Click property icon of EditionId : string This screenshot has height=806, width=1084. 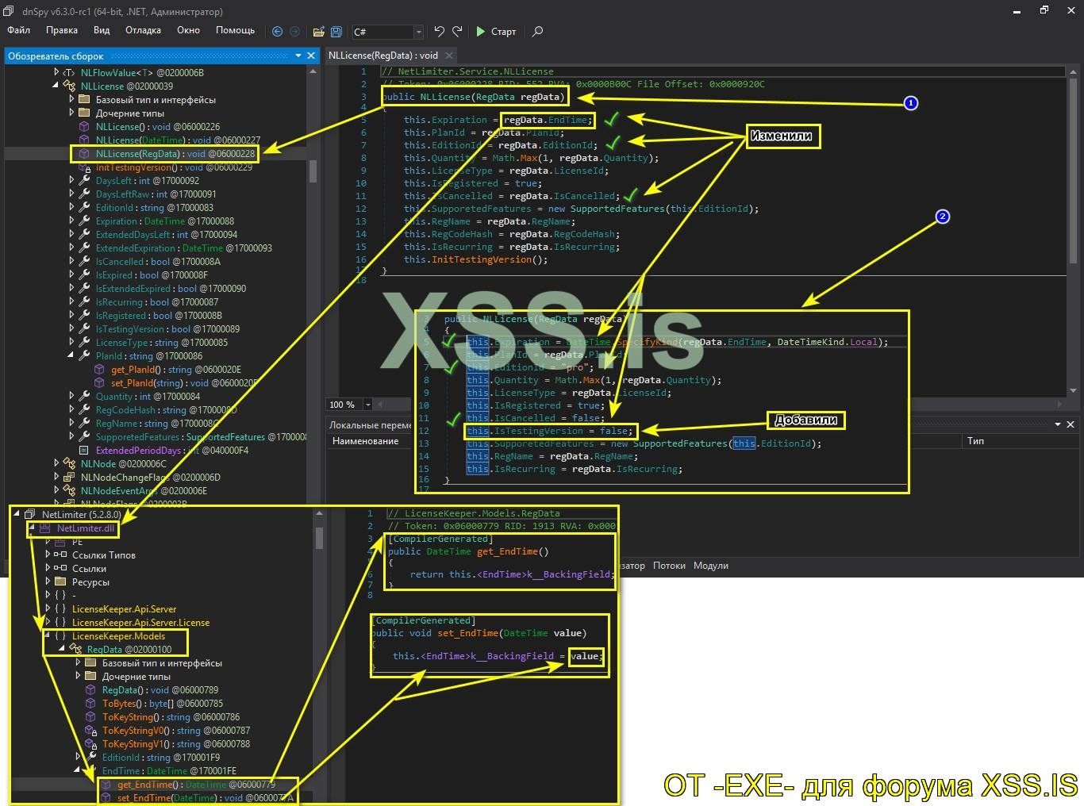coord(85,208)
